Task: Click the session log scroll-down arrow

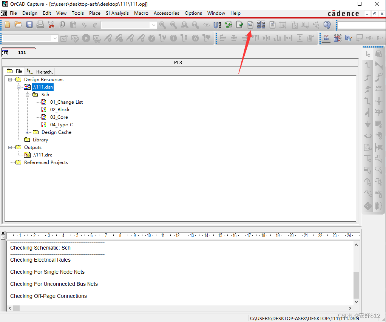Action: [x=356, y=302]
